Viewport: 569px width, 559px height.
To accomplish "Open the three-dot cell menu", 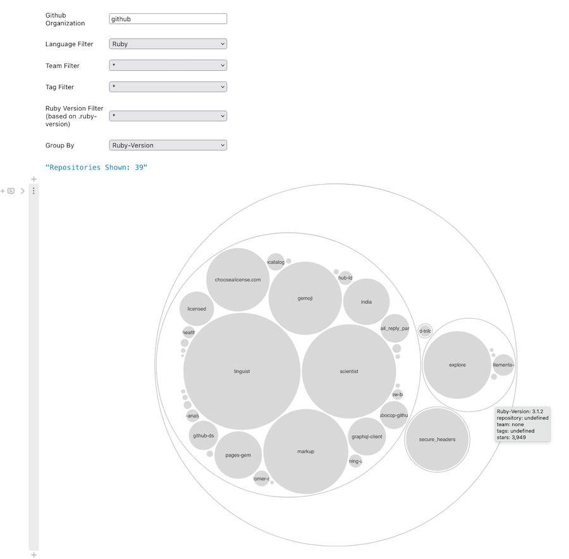I will coord(34,191).
